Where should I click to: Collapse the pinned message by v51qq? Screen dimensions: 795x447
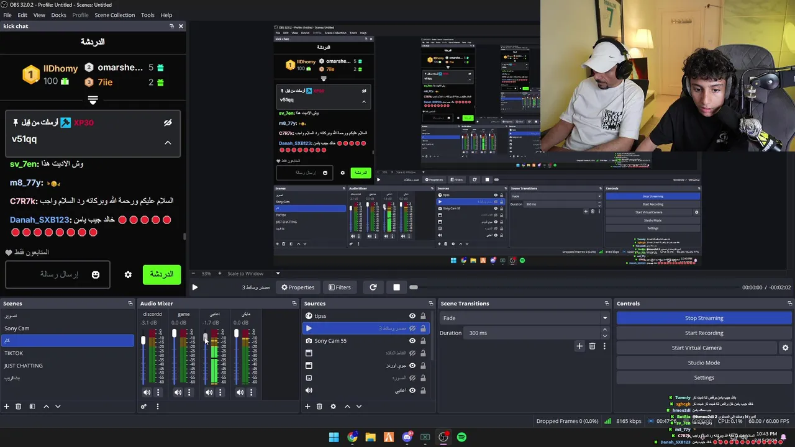(x=168, y=143)
